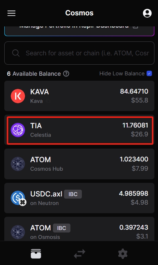Open the wallet tab icon
The width and height of the screenshot is (158, 265).
(36, 254)
